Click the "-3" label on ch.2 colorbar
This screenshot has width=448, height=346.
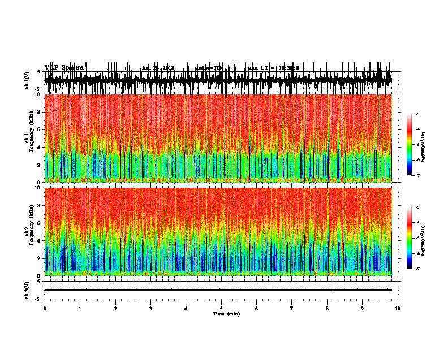[417, 207]
